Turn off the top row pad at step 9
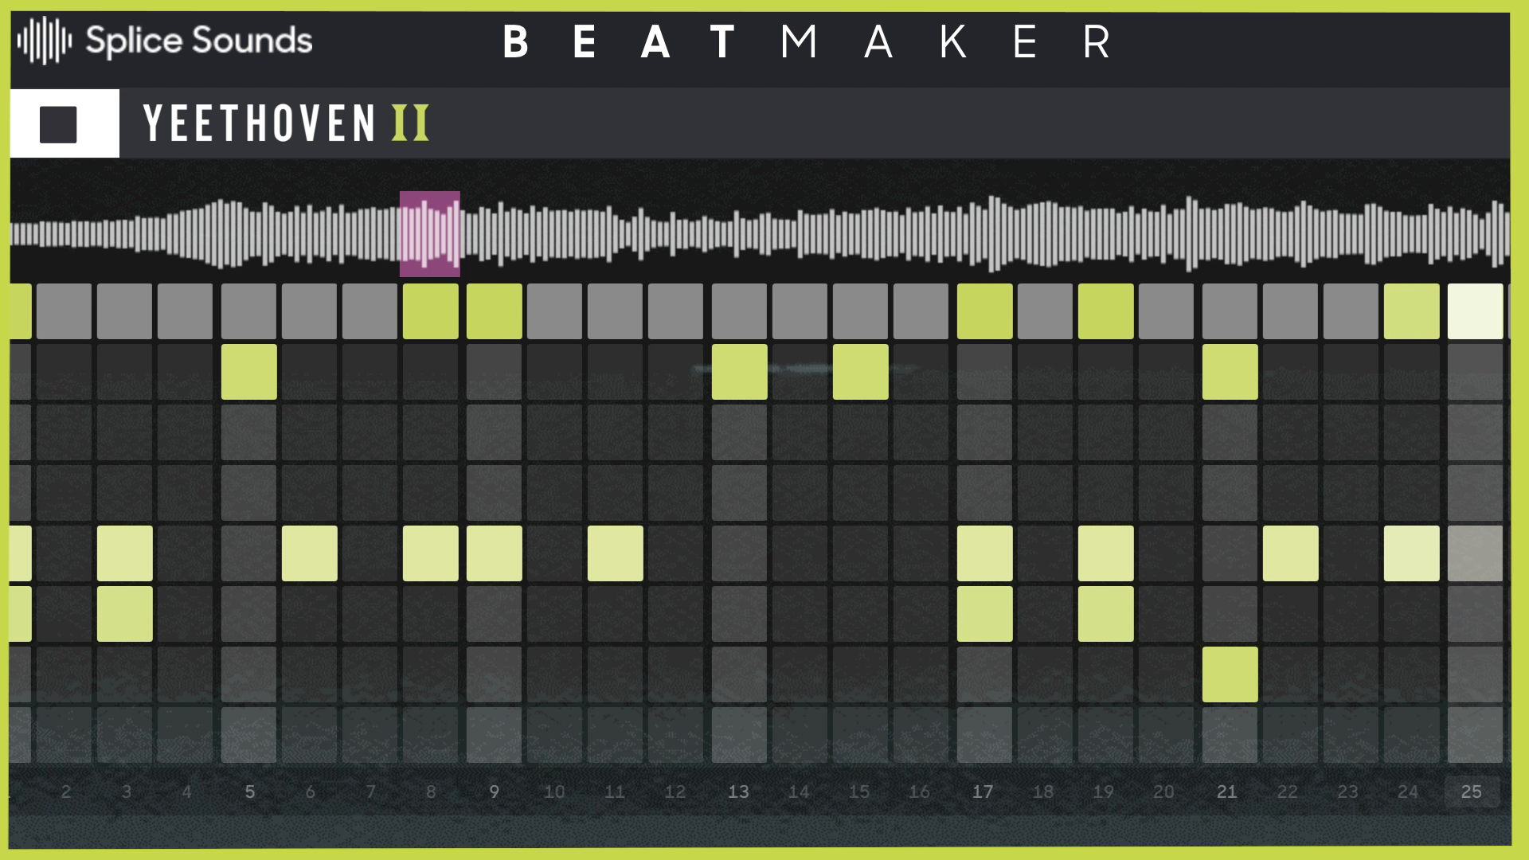 495,311
